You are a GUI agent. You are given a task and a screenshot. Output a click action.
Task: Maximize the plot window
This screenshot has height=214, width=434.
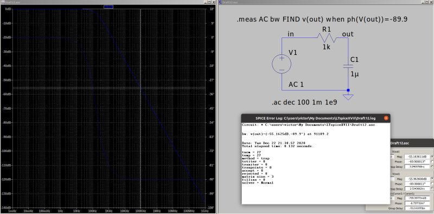pyautogui.click(x=210, y=2)
